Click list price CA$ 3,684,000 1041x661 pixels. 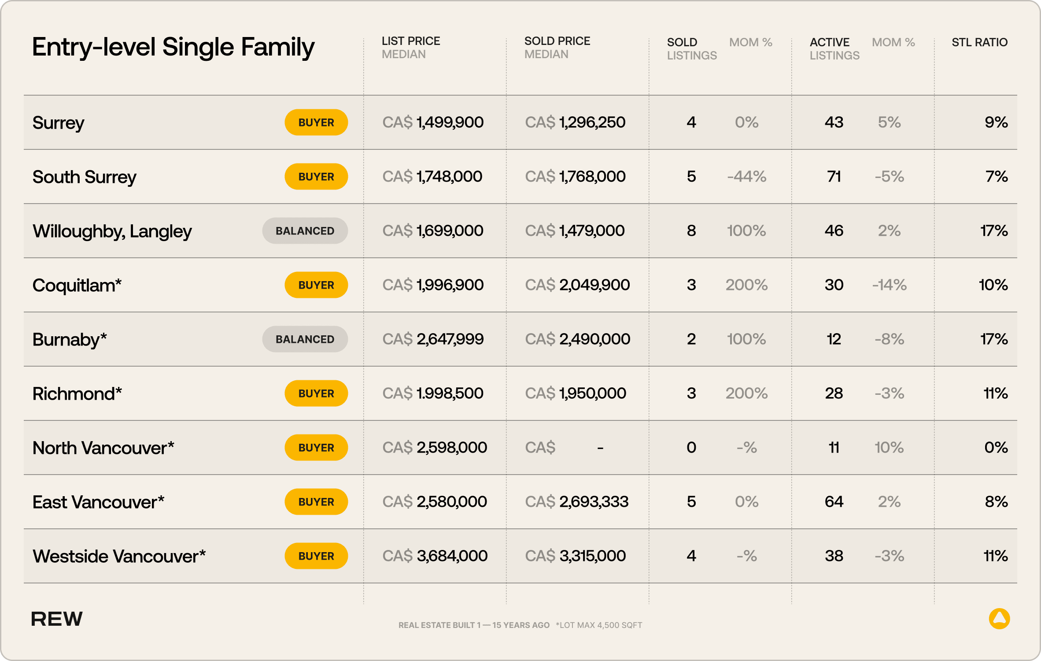[x=435, y=556]
